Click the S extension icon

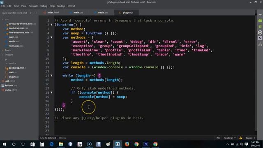[x=260, y=38]
